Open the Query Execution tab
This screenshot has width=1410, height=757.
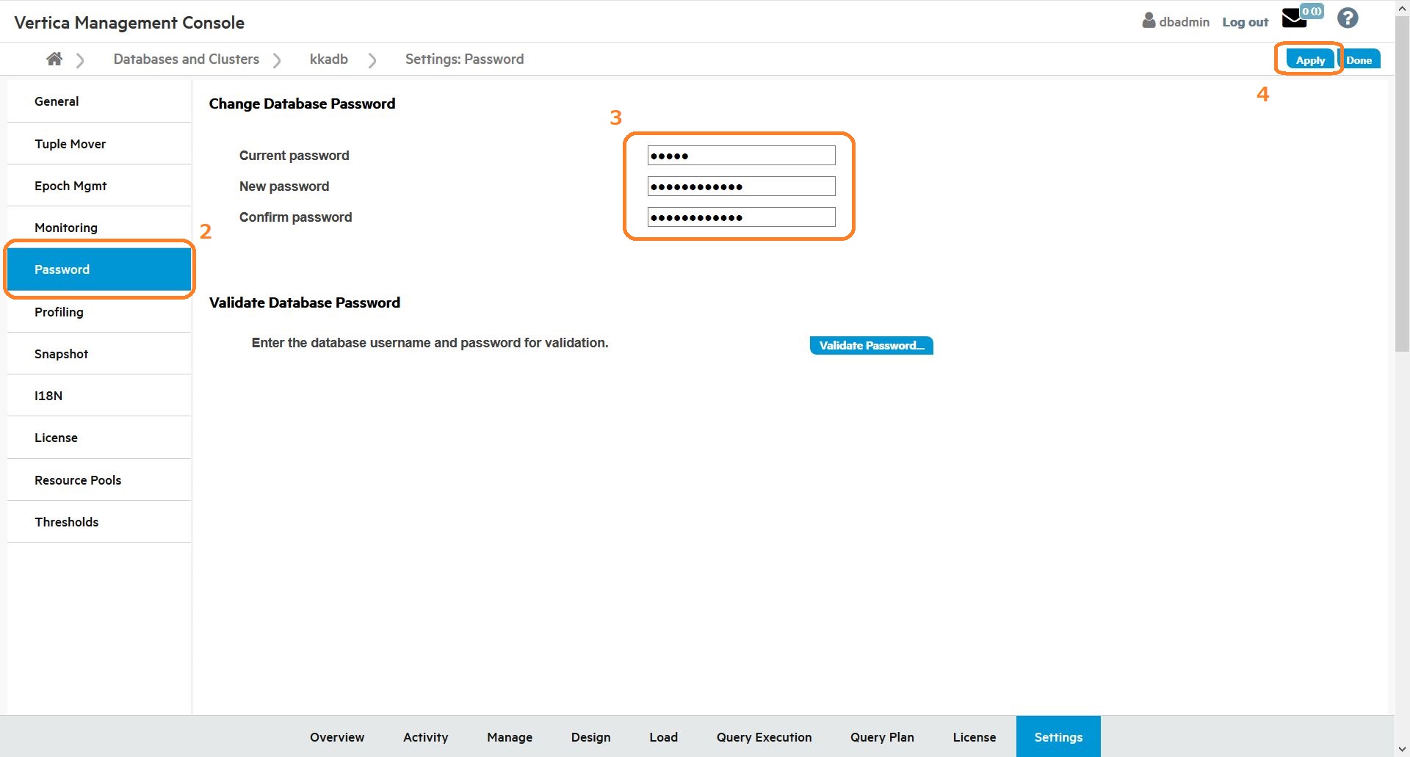pos(764,737)
